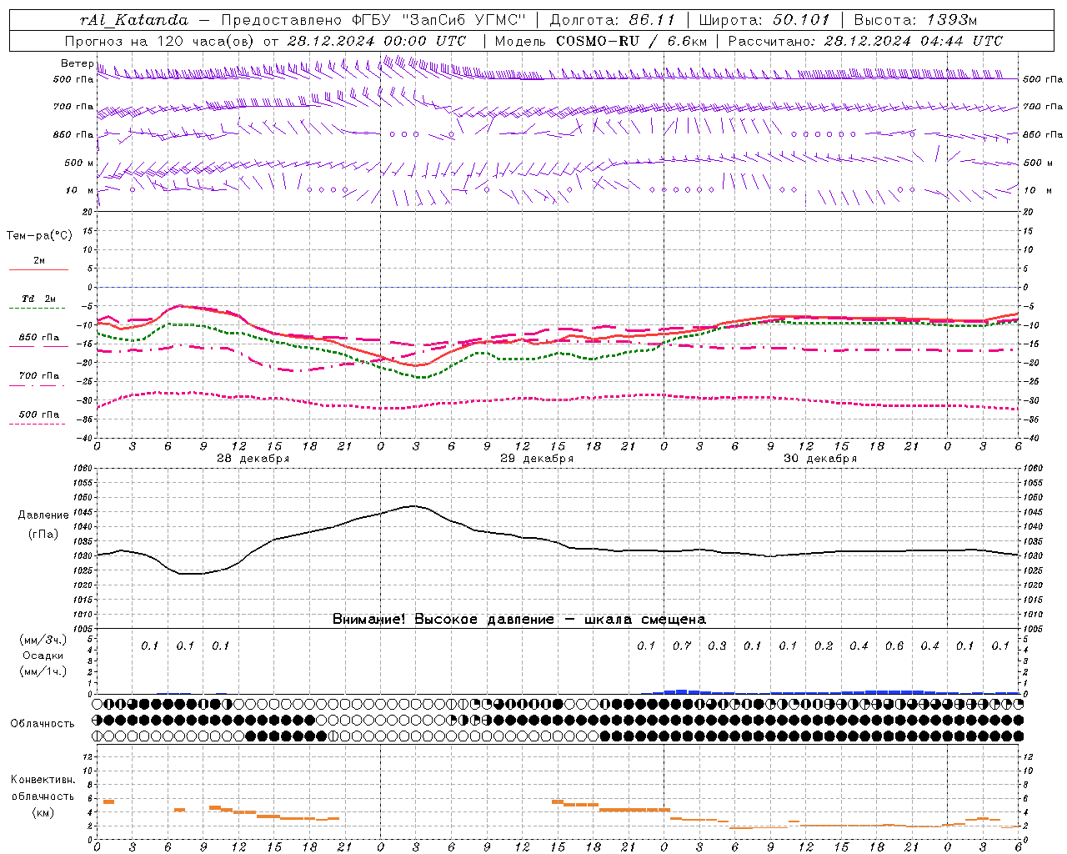Click the 0.6 precipitation amount value
The height and width of the screenshot is (854, 1067).
[x=894, y=646]
